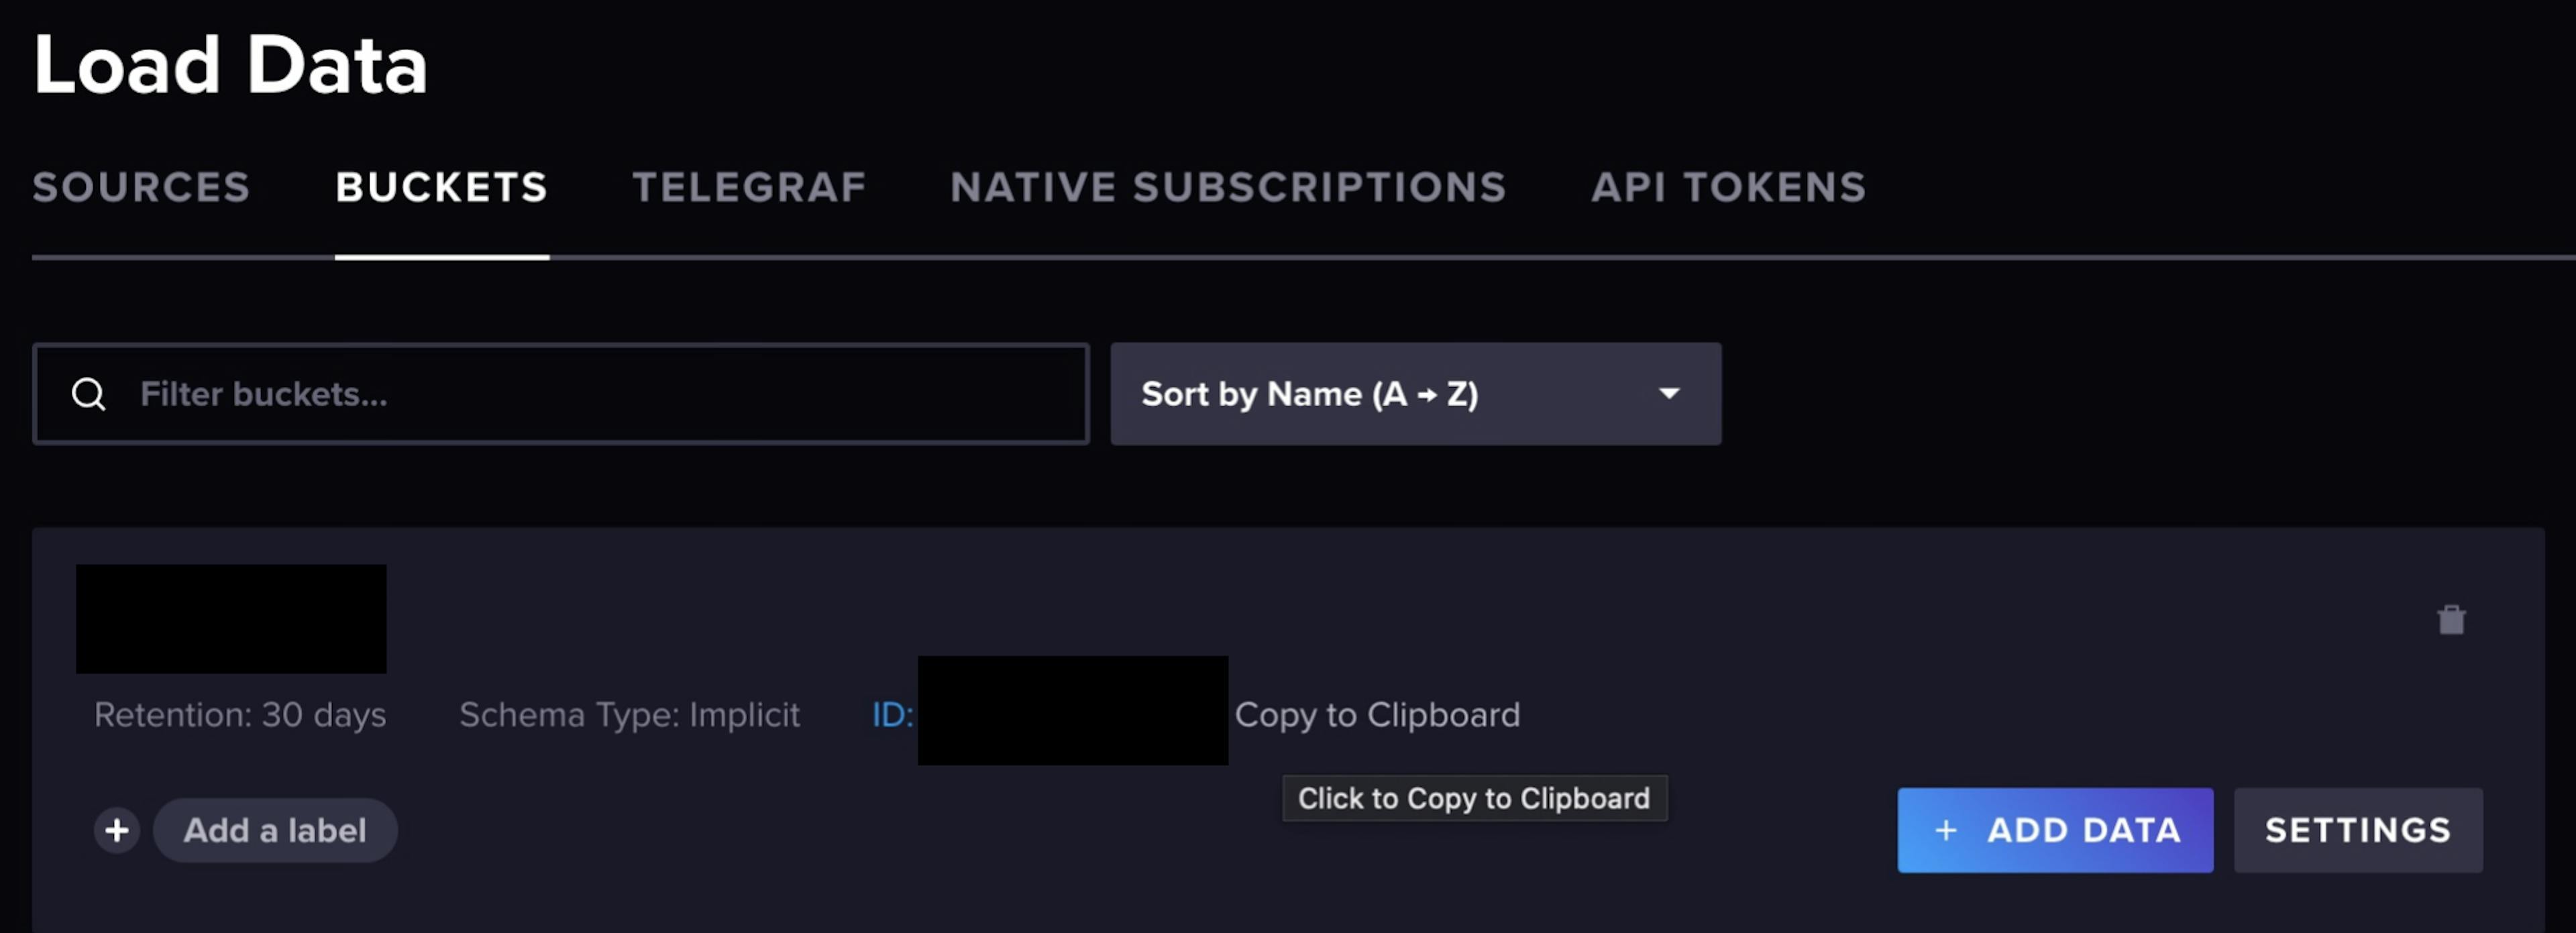Go to Native Subscriptions tab
This screenshot has height=933, width=2576.
point(1228,187)
